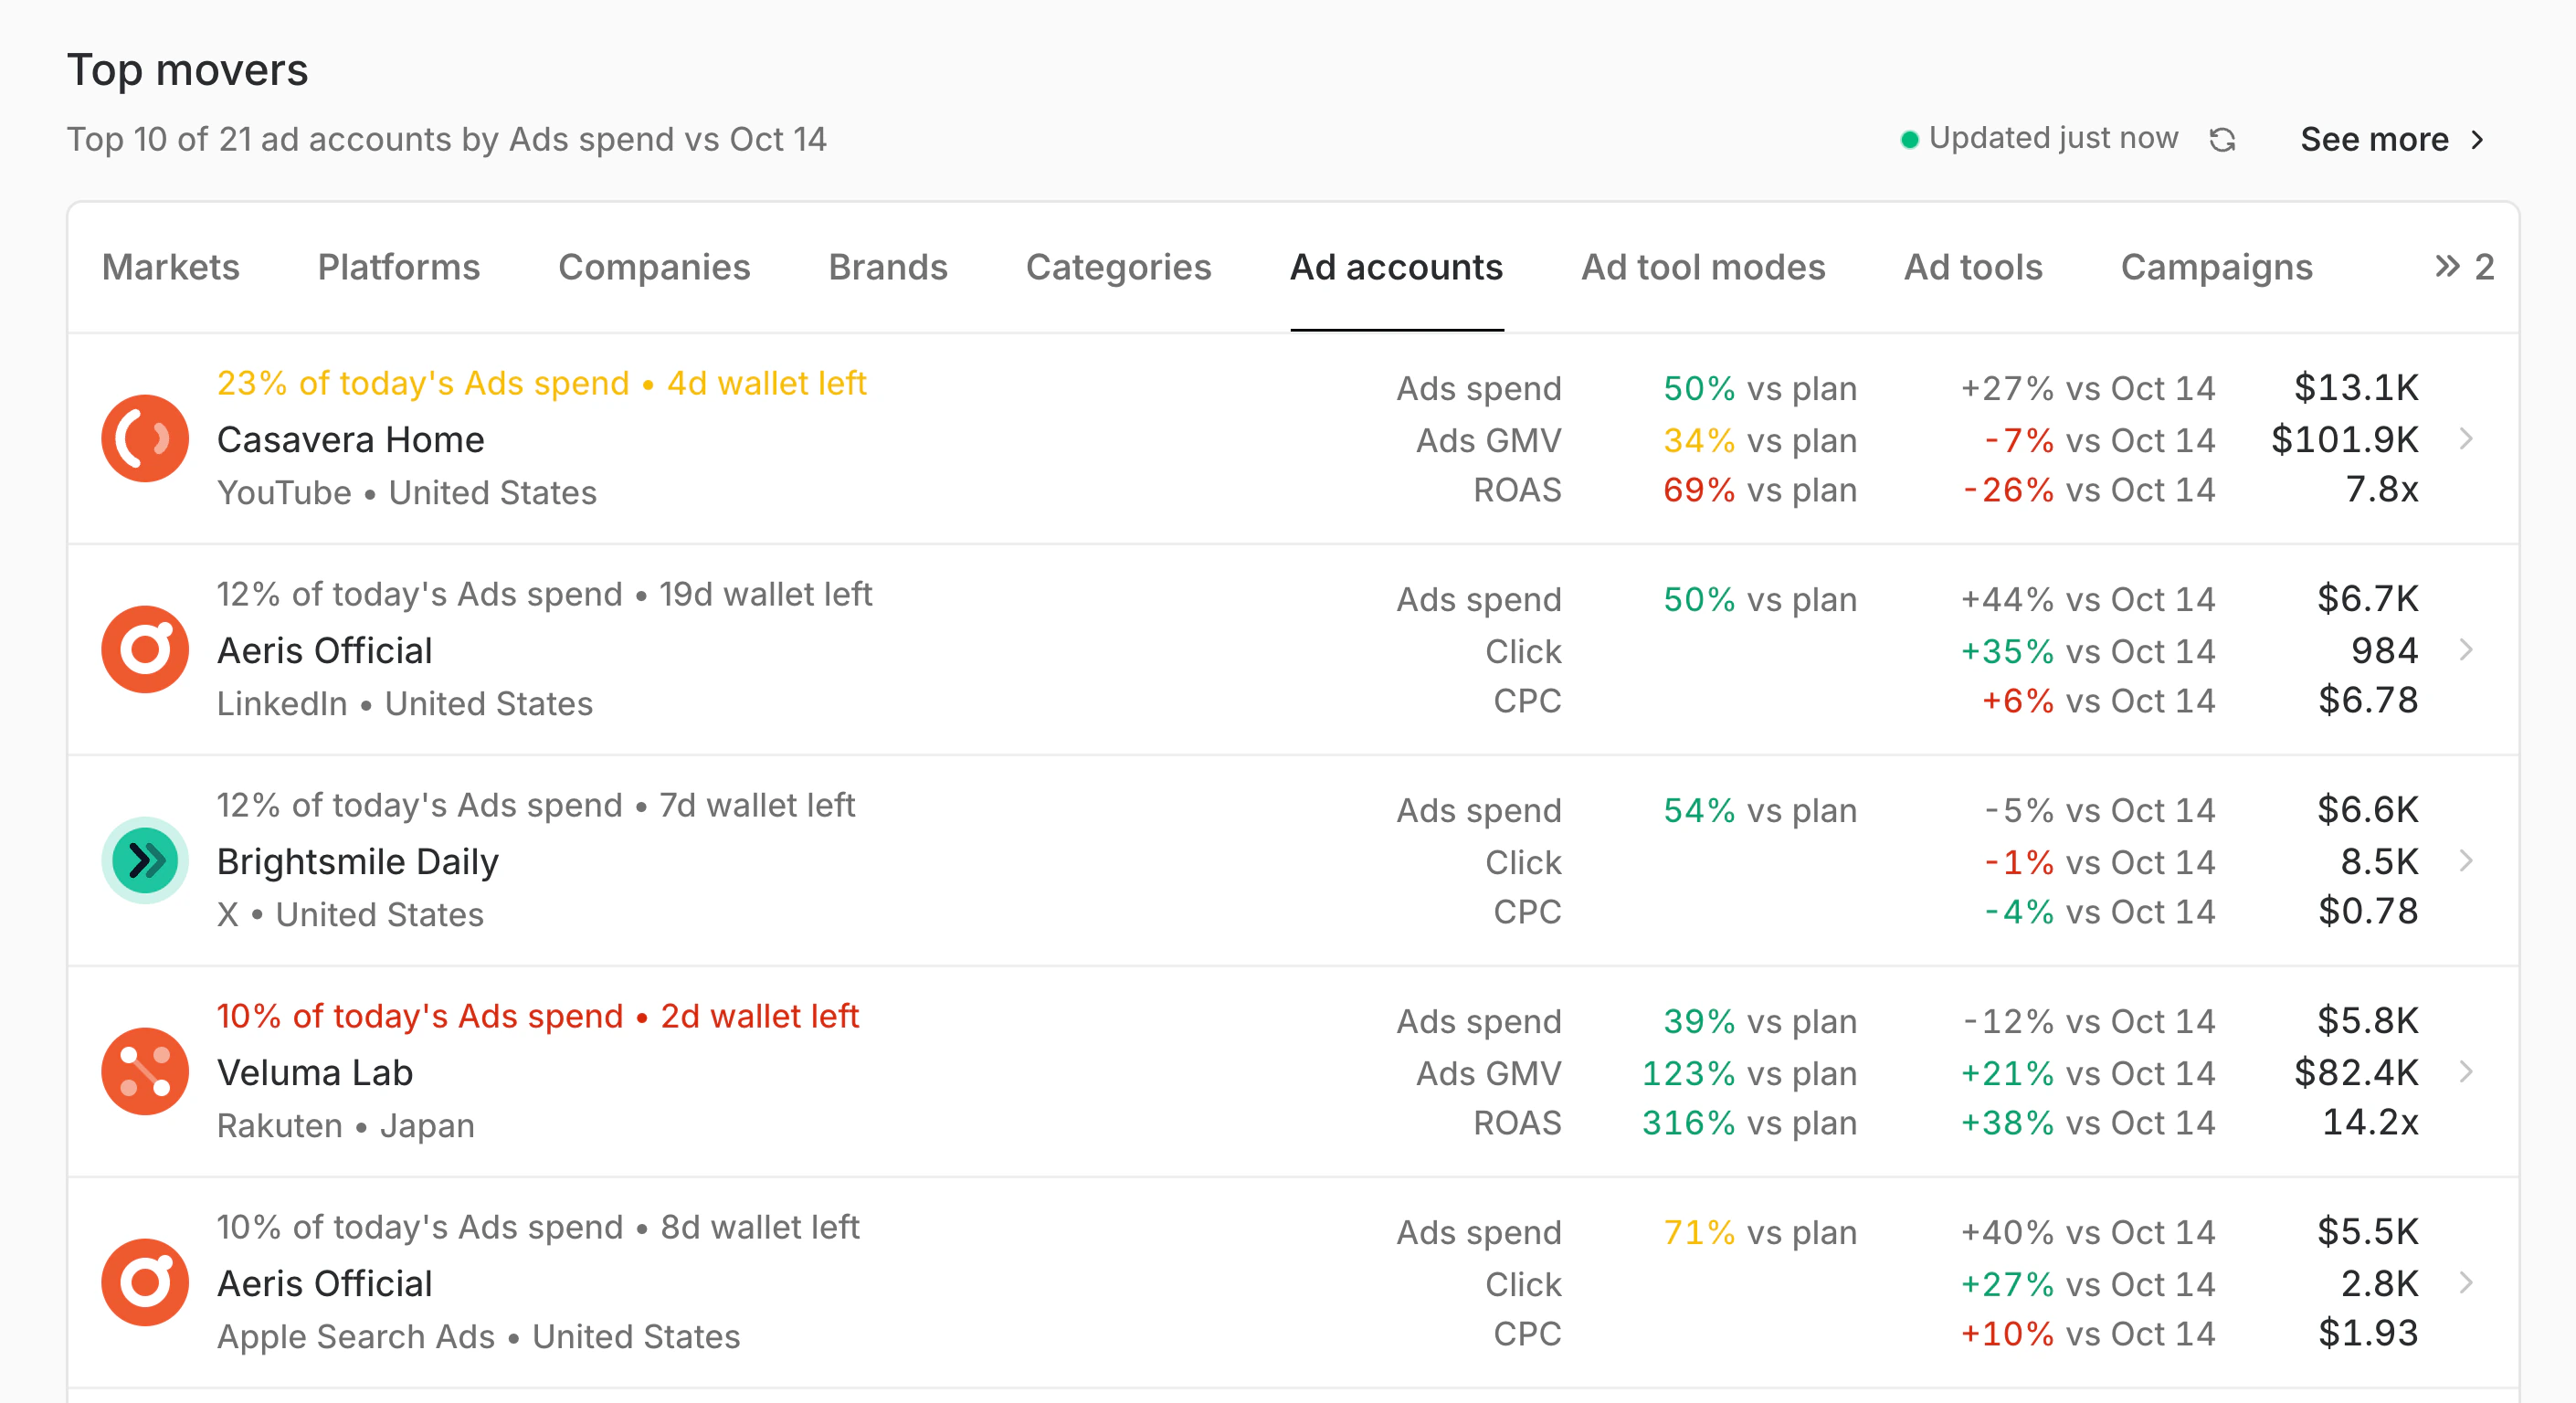Show the 2 hidden tabs overflow
2576x1403 pixels.
(2464, 267)
